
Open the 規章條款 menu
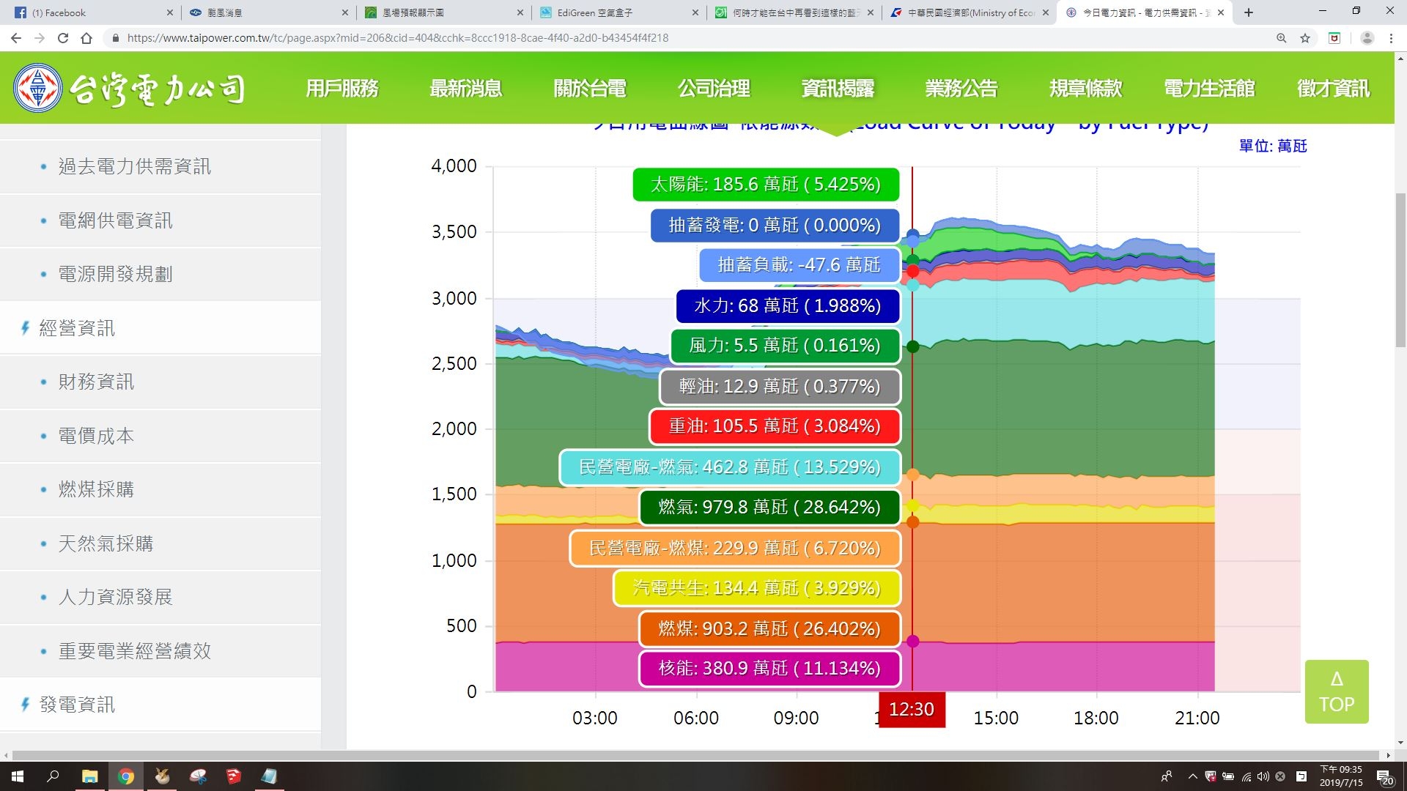click(x=1085, y=89)
